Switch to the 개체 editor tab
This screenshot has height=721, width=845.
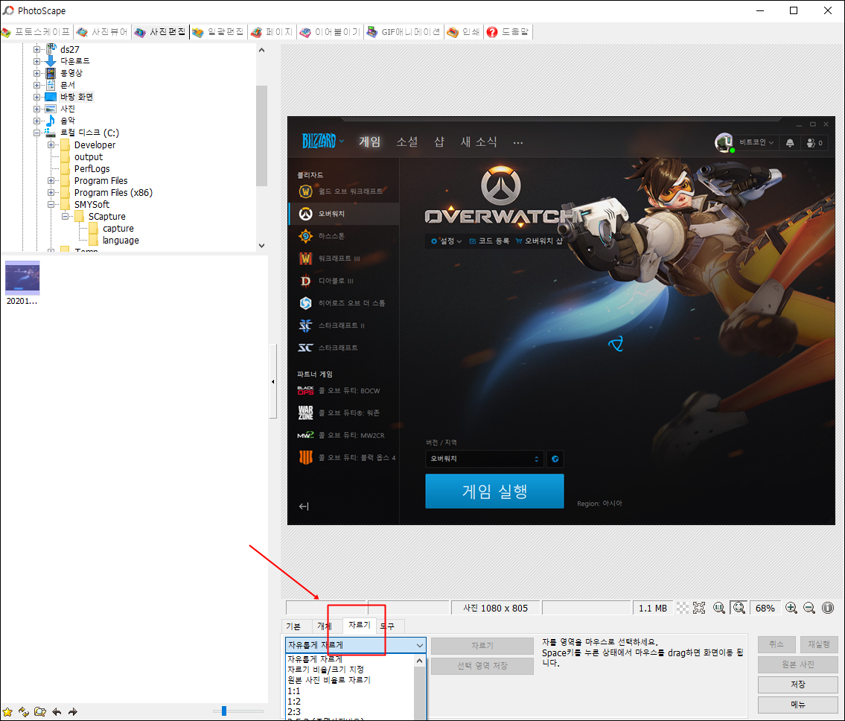pos(325,626)
